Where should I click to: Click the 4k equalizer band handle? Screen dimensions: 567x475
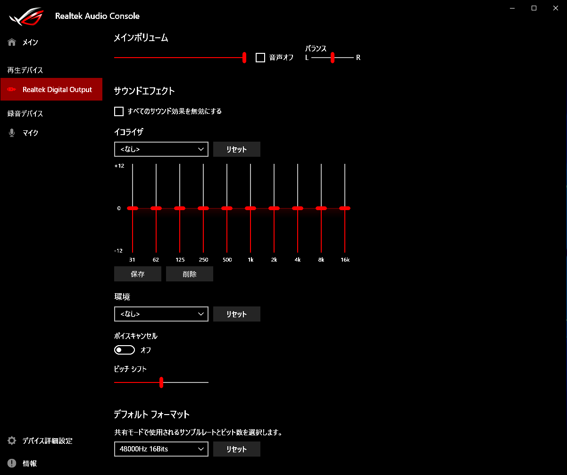(x=298, y=208)
